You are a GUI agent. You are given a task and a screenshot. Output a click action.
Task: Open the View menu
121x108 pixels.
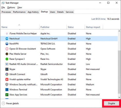20,7
